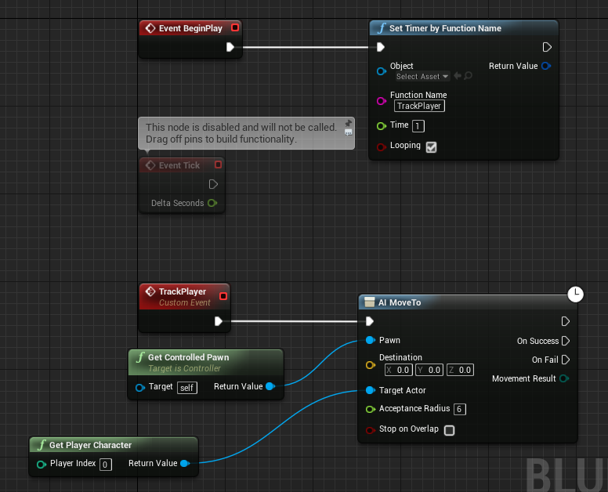
Task: Click the On Fail execution pin
Action: (x=566, y=360)
